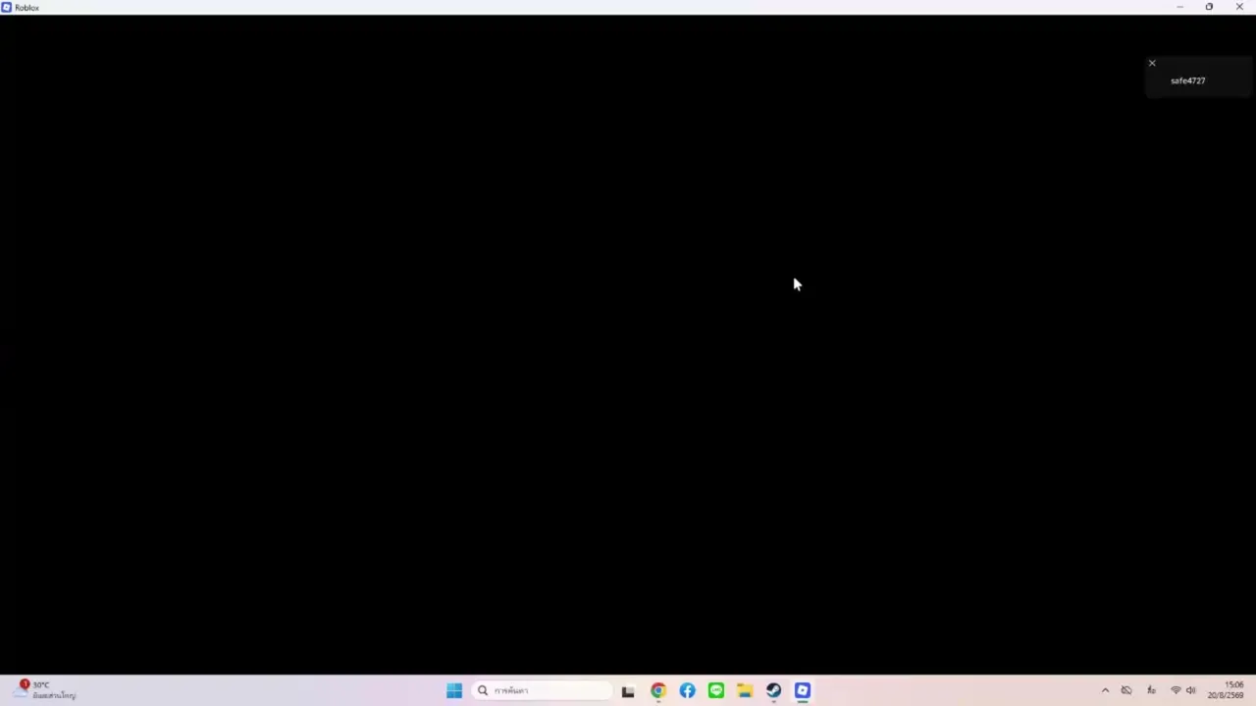Close the safe4727 popup panel
1256x706 pixels.
tap(1152, 63)
